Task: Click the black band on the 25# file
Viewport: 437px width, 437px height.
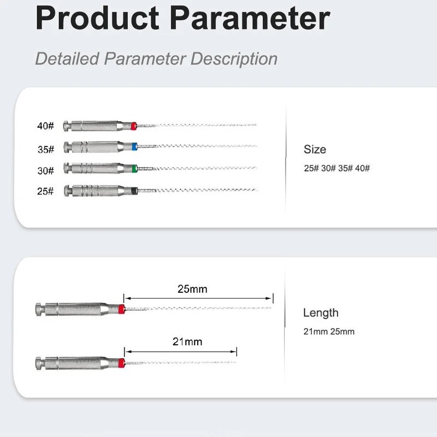Action: [x=134, y=190]
